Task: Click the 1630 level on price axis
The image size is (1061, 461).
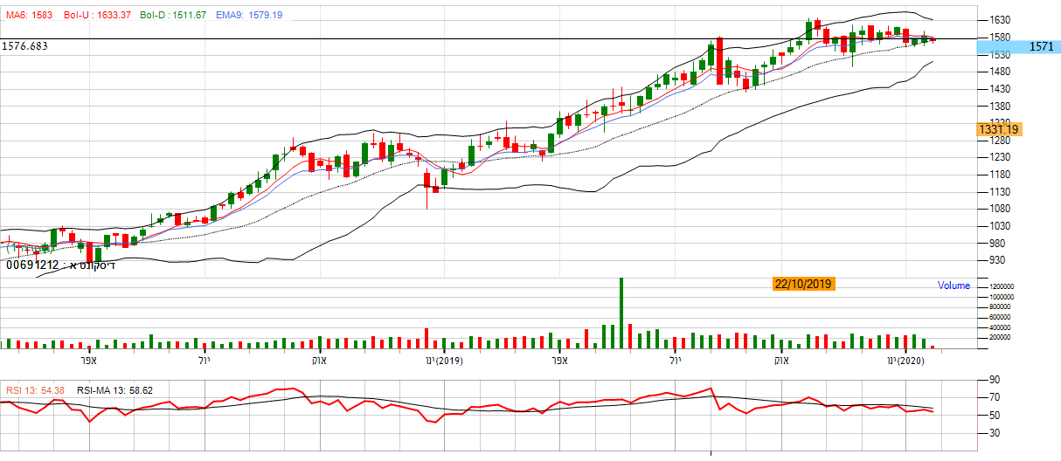Action: click(1002, 20)
